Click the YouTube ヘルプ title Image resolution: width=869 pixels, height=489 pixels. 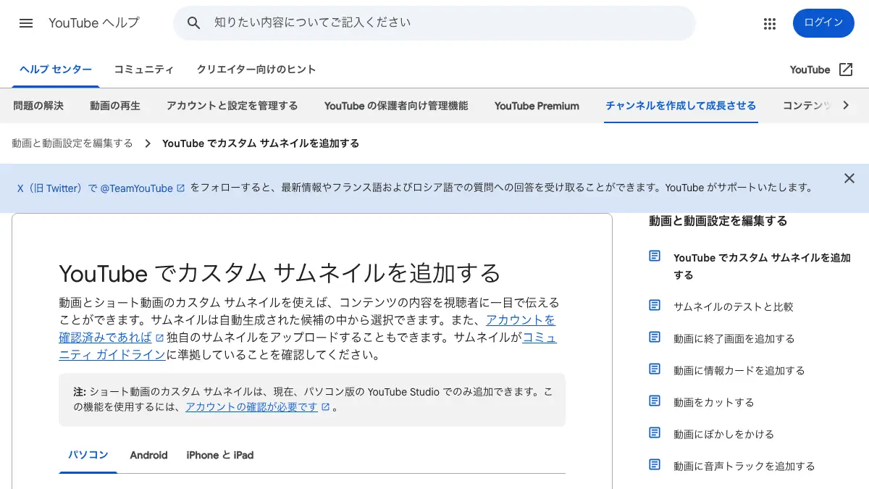[94, 23]
